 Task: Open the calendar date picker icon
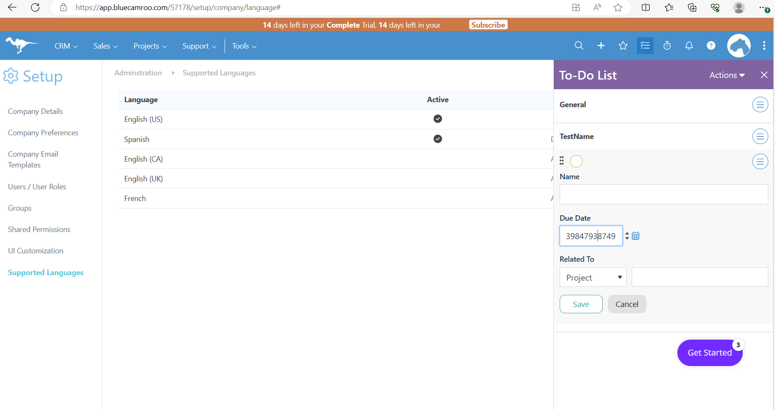(x=635, y=236)
